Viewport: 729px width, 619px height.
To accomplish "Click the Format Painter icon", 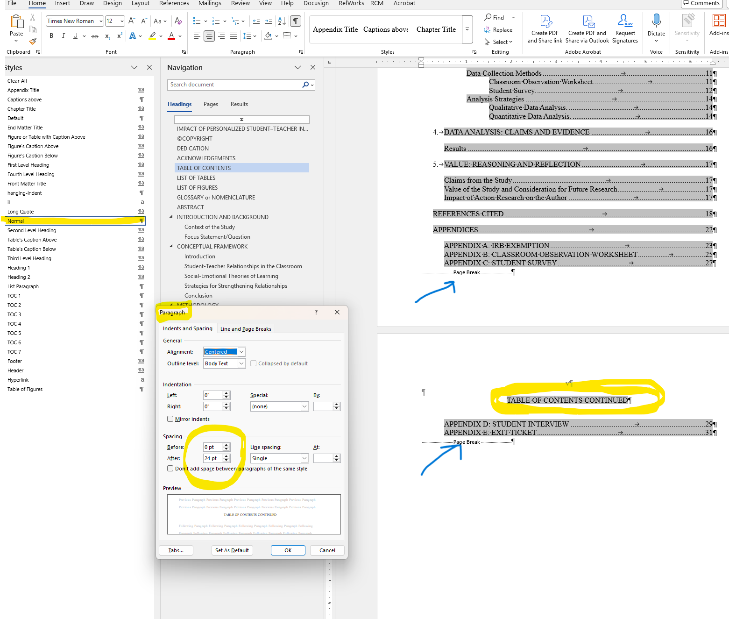I will (33, 41).
